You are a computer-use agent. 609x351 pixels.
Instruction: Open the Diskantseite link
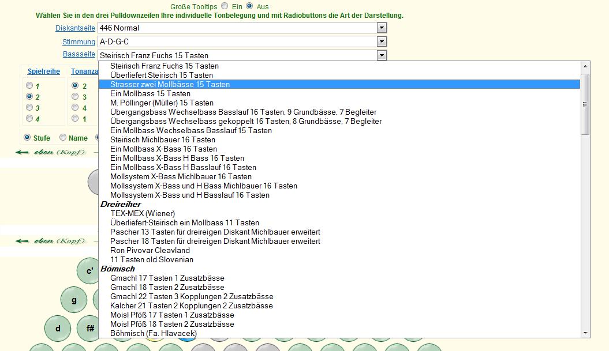tap(75, 28)
